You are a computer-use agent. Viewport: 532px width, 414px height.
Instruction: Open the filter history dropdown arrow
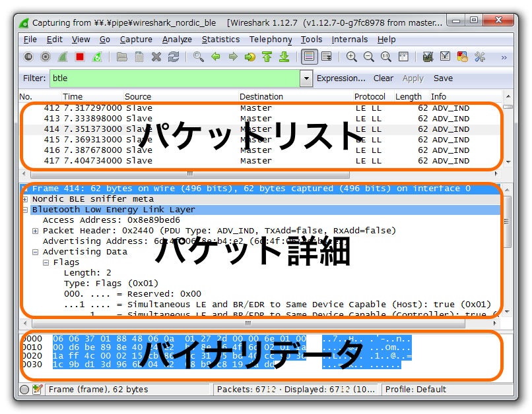(x=306, y=78)
